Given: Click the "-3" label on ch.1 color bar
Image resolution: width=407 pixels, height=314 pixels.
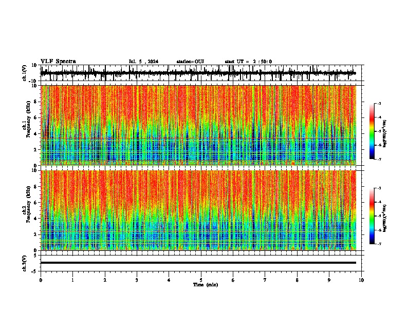Looking at the screenshot, I should [x=379, y=104].
